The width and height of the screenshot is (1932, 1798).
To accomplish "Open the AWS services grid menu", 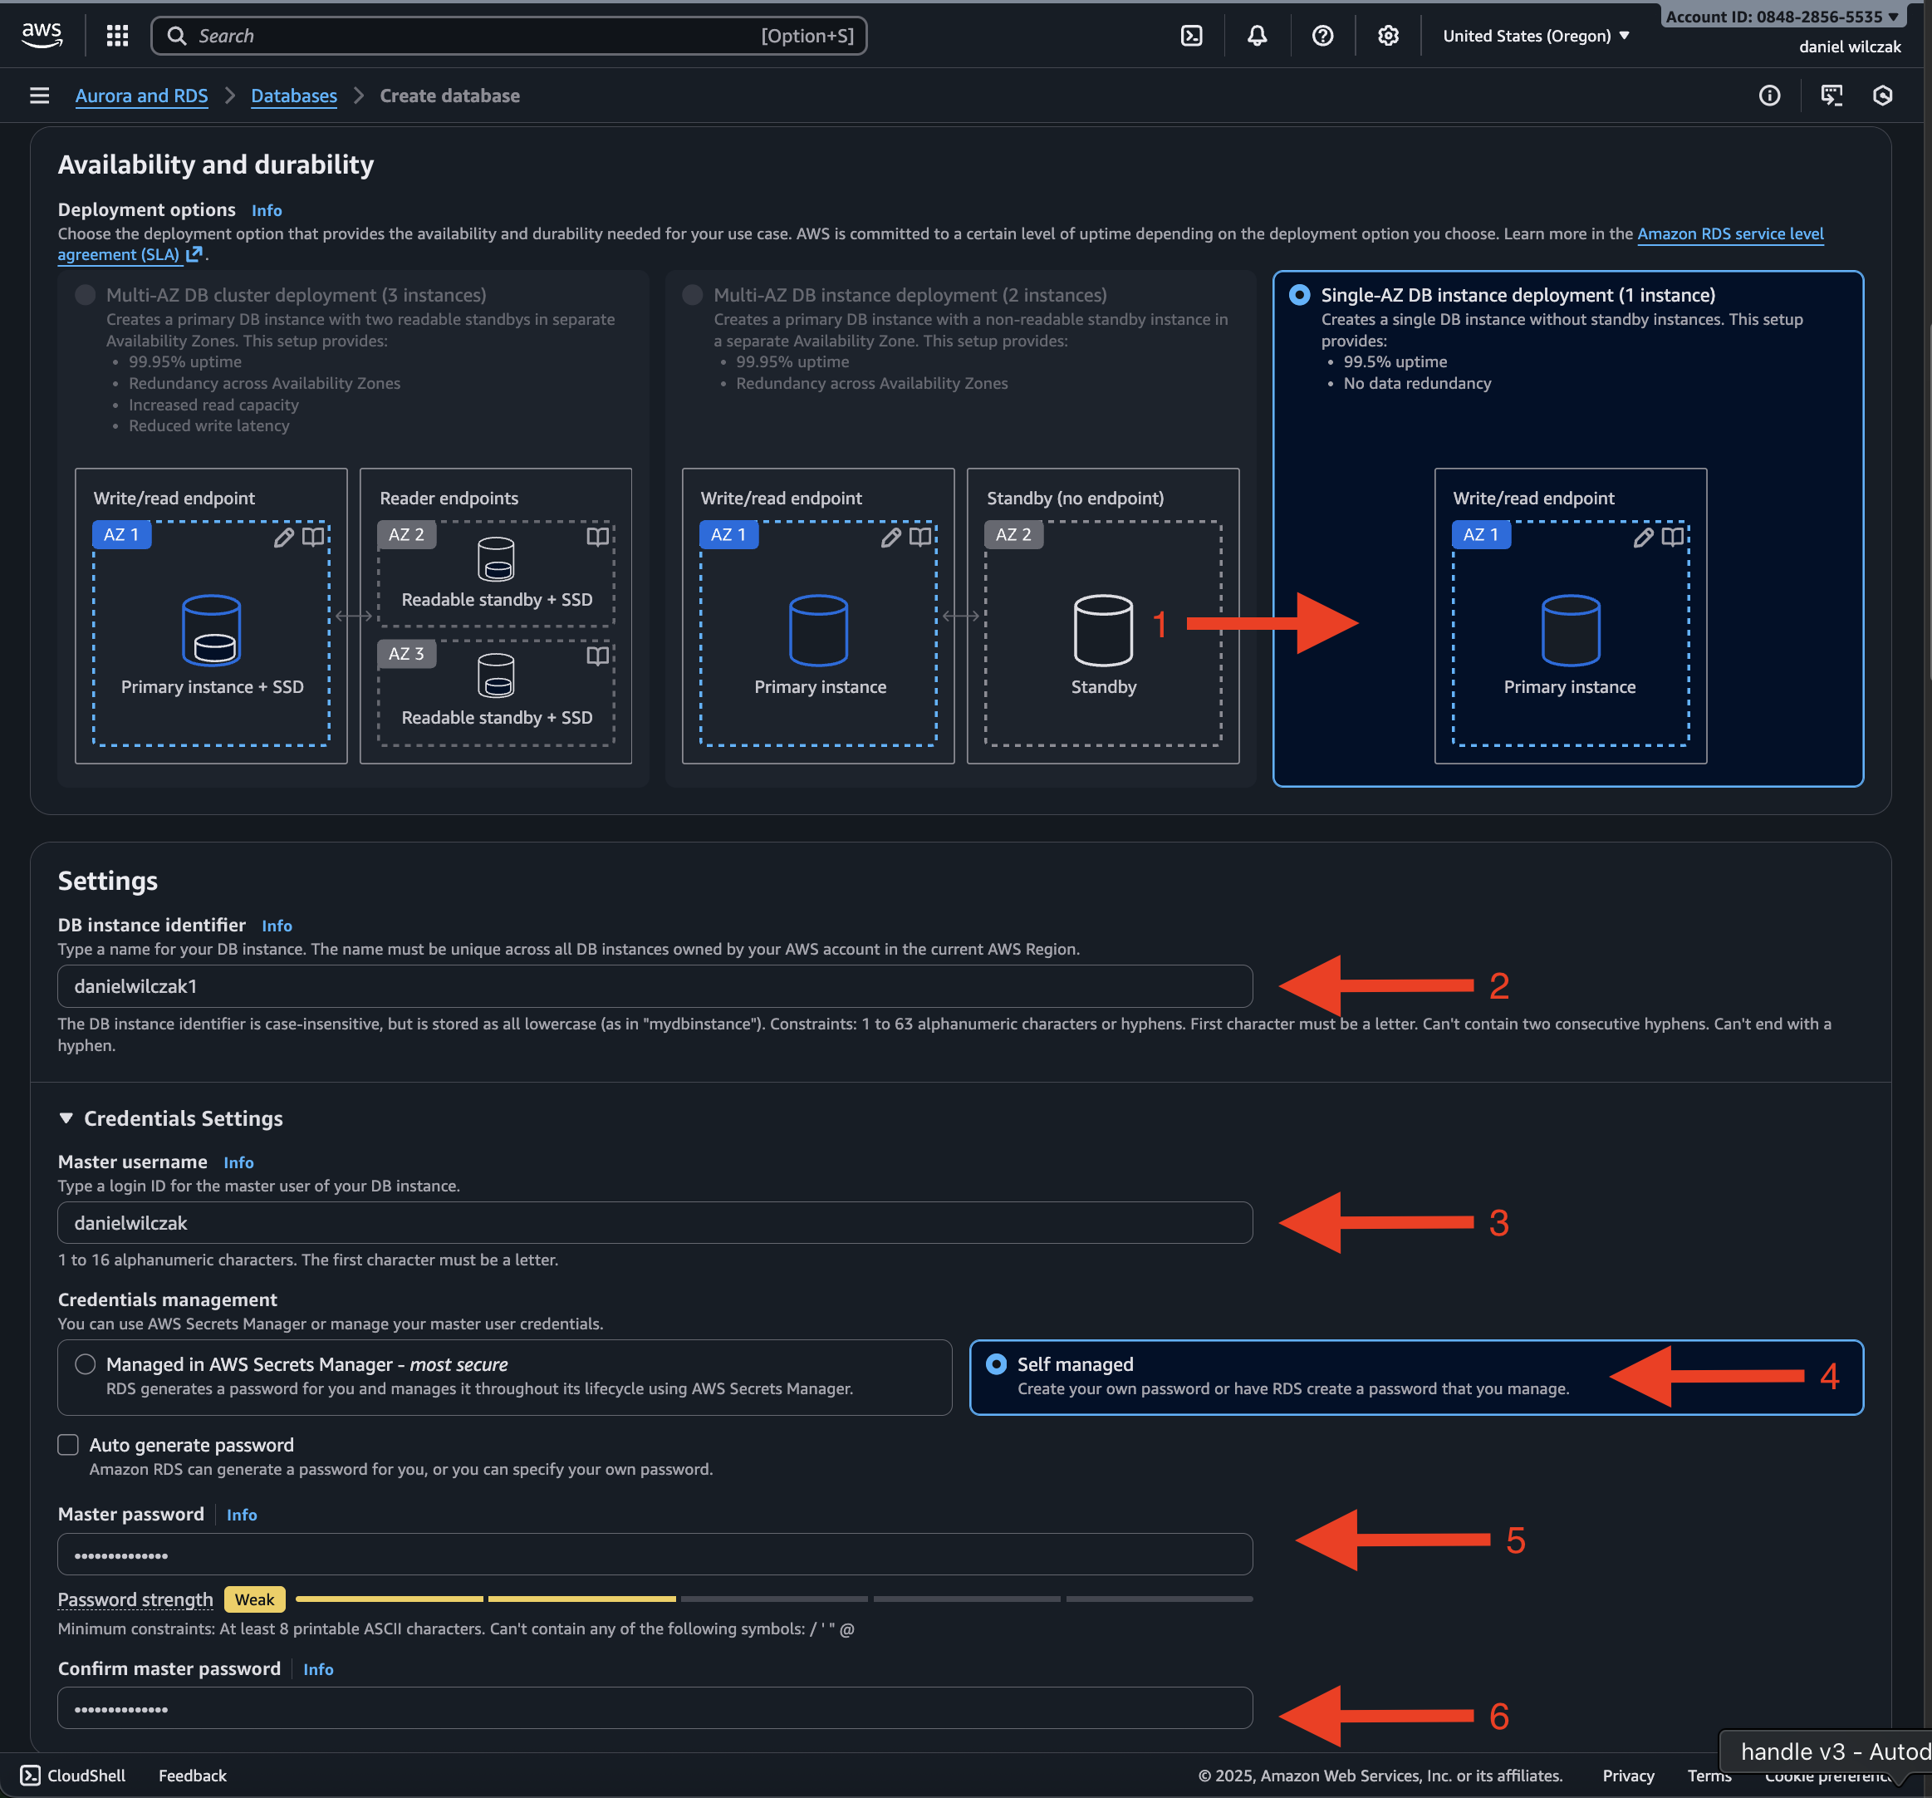I will pyautogui.click(x=118, y=36).
